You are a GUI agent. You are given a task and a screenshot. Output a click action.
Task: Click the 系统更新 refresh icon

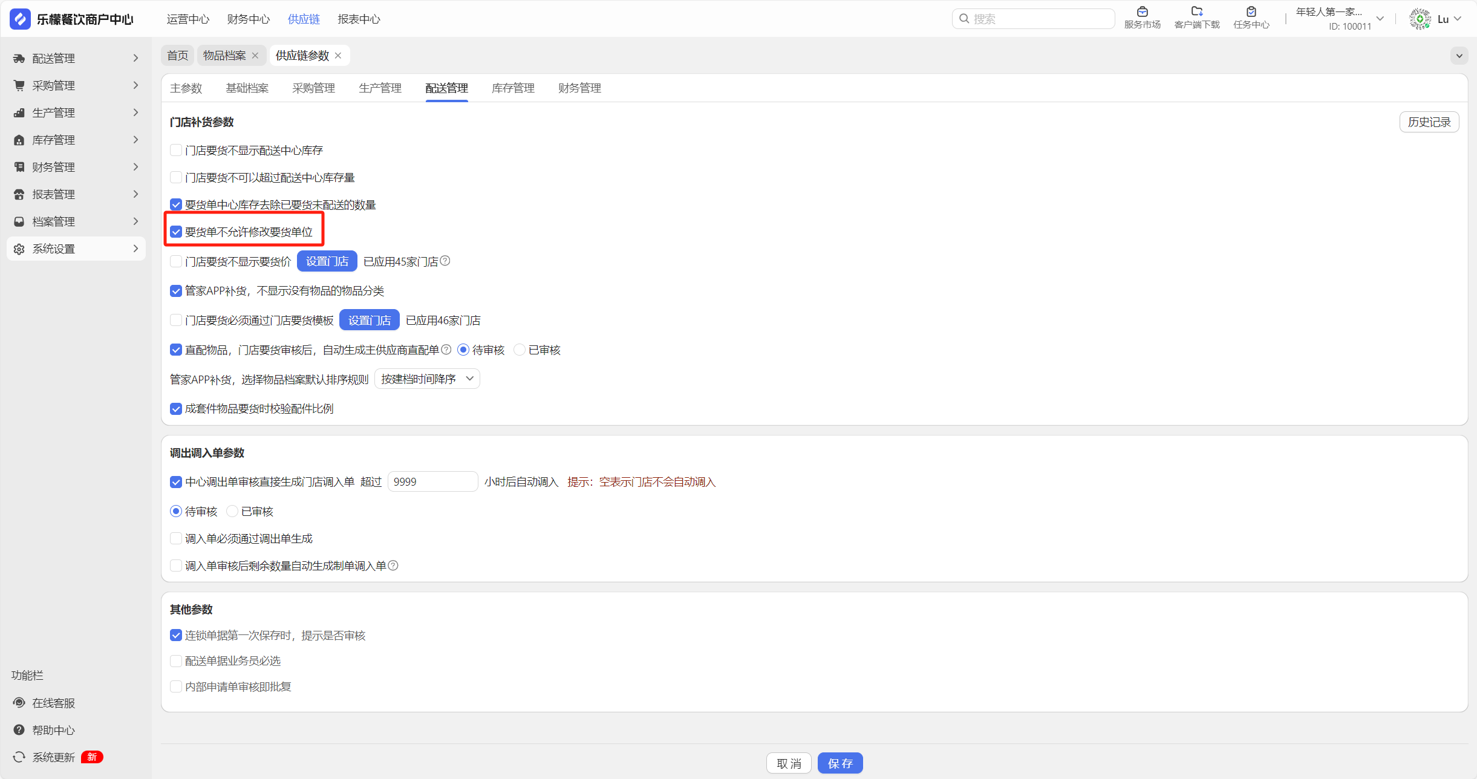(x=19, y=757)
